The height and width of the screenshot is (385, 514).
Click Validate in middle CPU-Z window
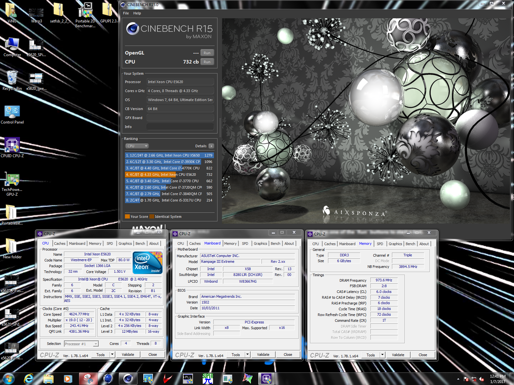click(x=263, y=355)
